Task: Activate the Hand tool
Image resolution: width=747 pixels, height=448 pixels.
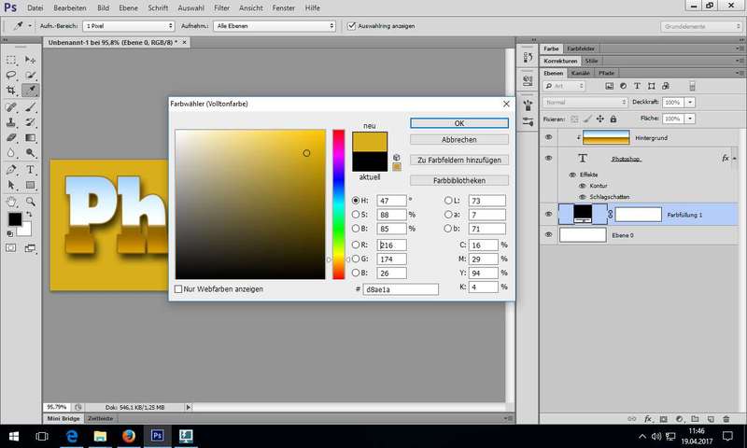Action: [x=12, y=201]
